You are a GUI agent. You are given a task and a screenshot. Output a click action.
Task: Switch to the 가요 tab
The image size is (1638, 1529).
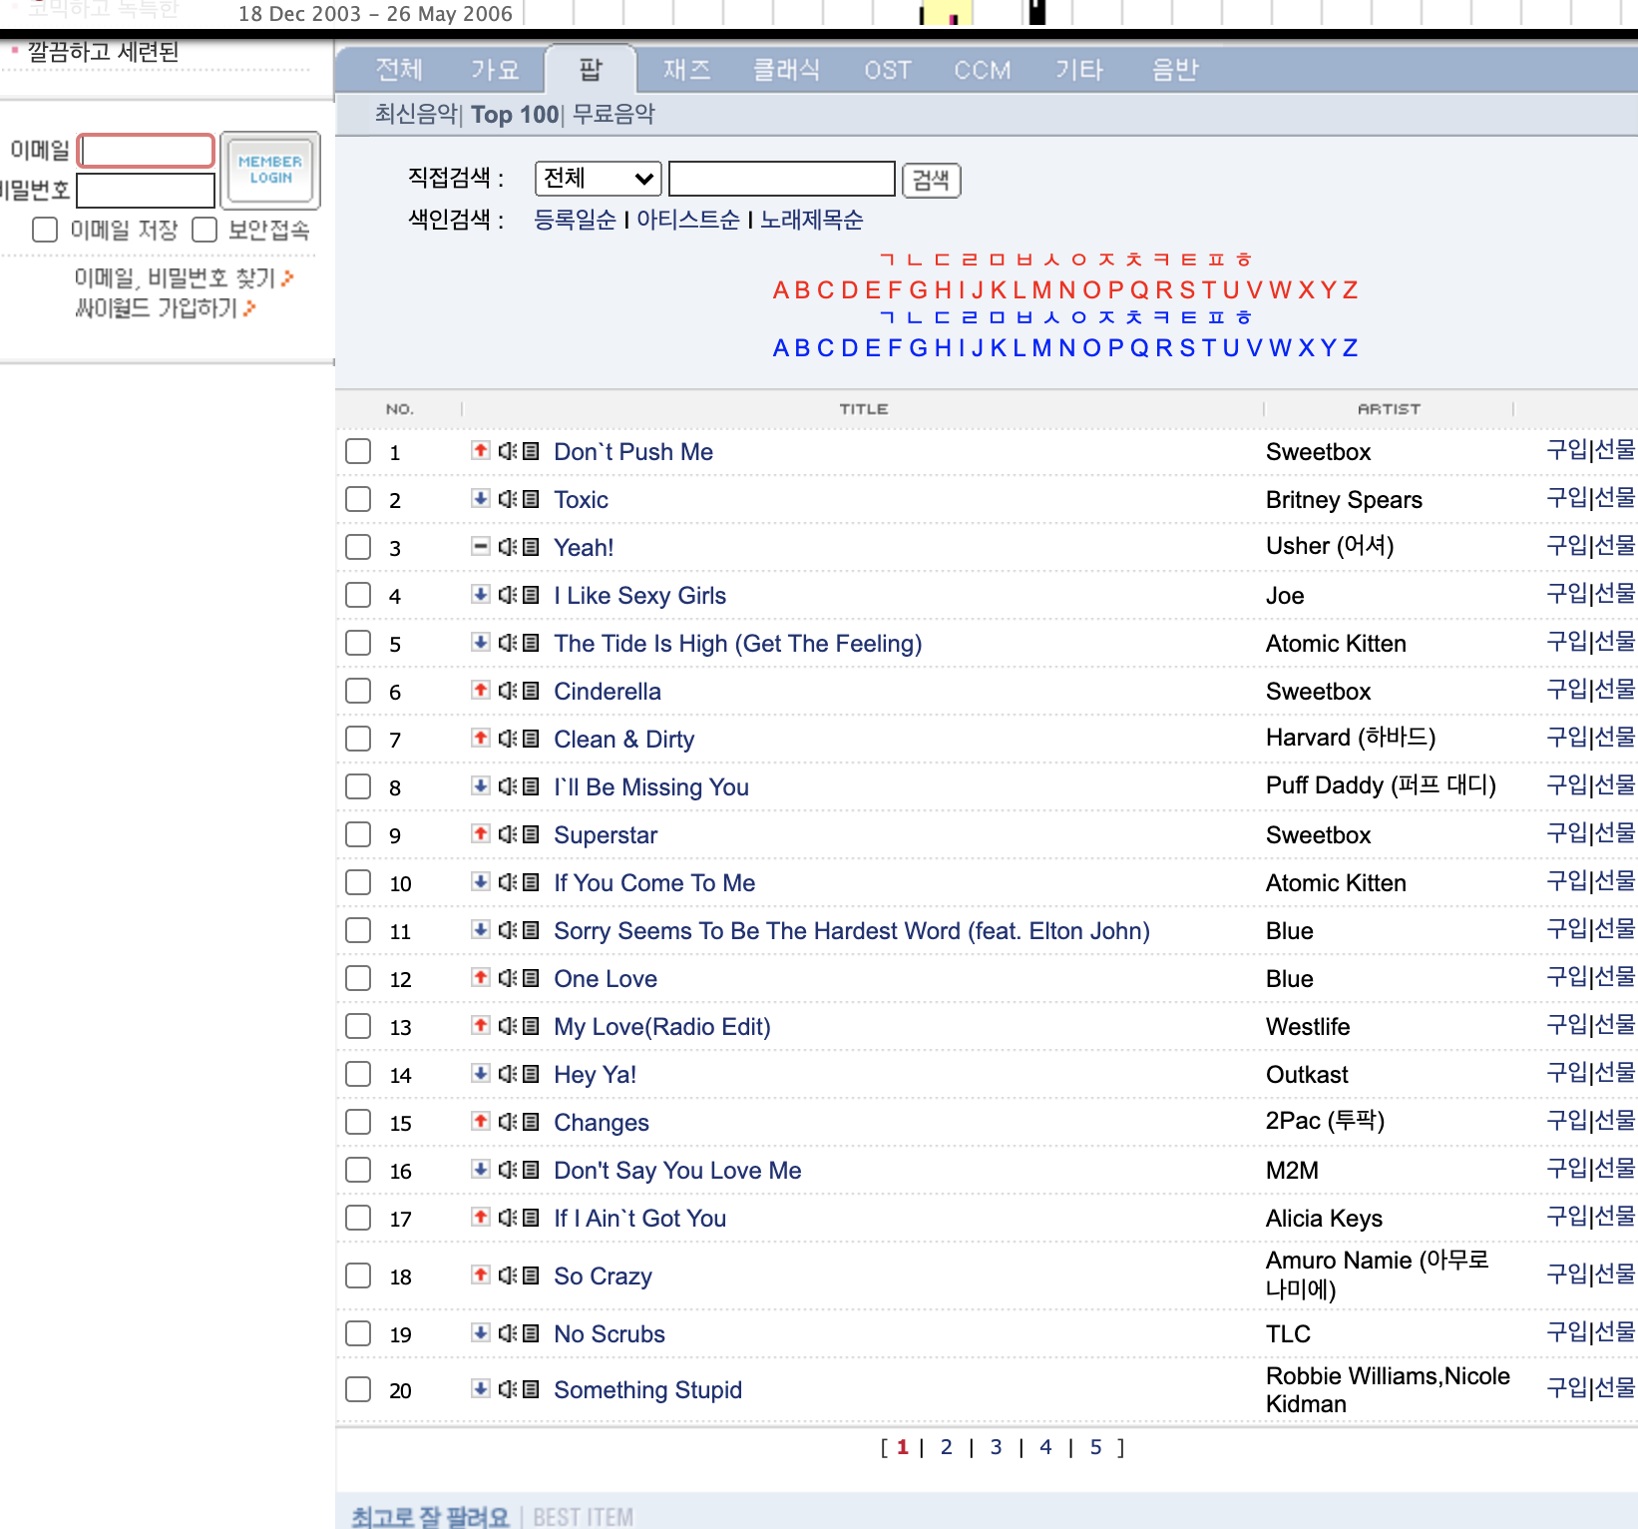[x=495, y=69]
